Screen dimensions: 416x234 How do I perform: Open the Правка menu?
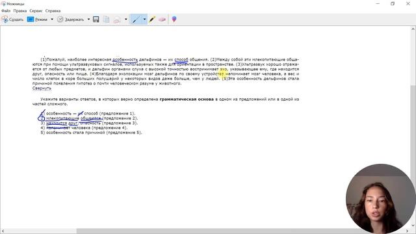(20, 11)
